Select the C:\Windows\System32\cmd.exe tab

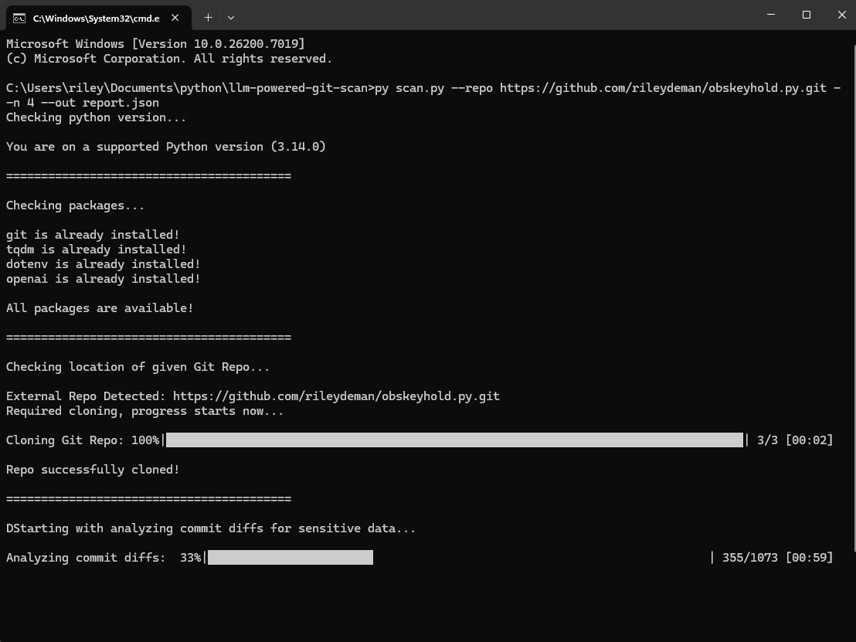(96, 18)
